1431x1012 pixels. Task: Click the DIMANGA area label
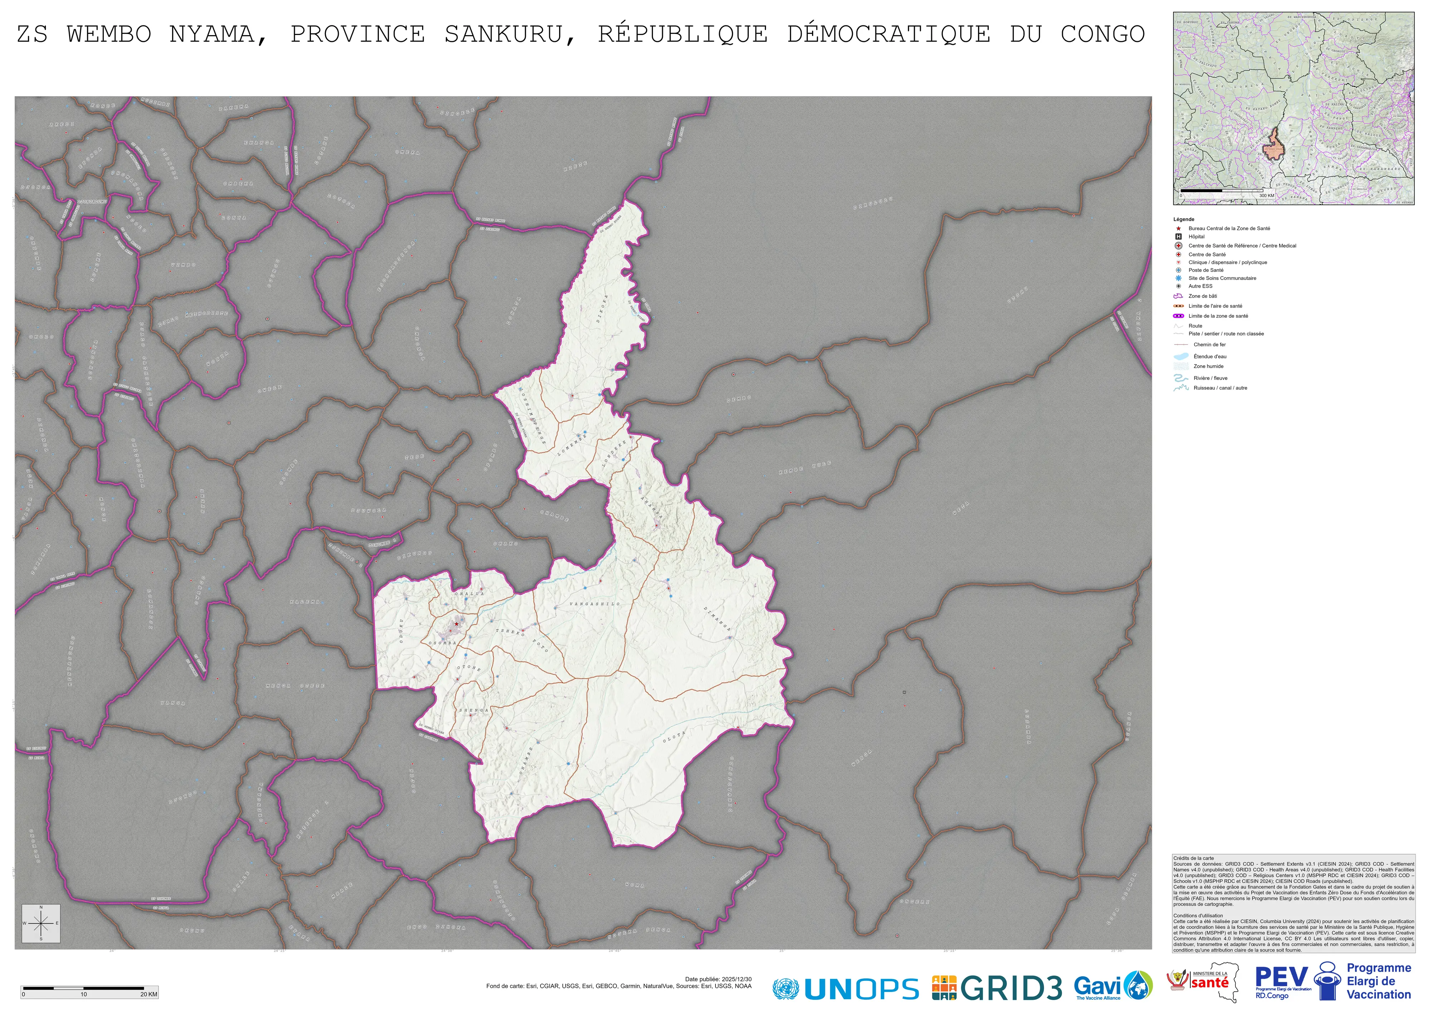[x=717, y=620]
